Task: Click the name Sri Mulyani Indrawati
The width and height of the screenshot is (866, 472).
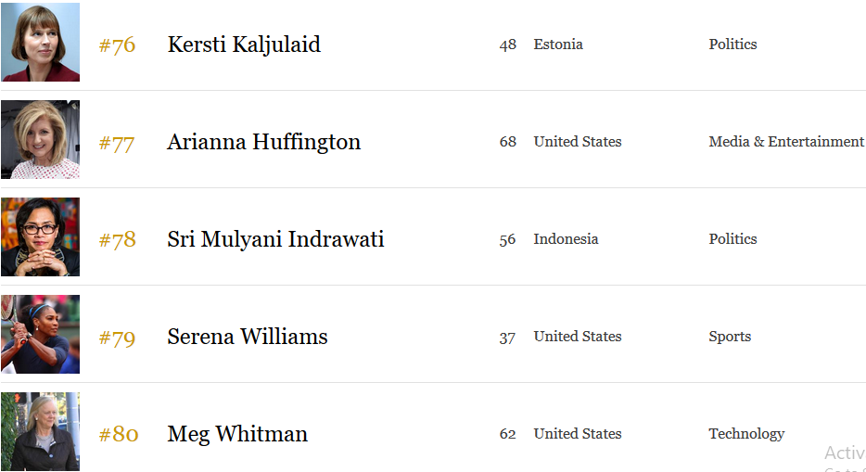Action: 275,239
